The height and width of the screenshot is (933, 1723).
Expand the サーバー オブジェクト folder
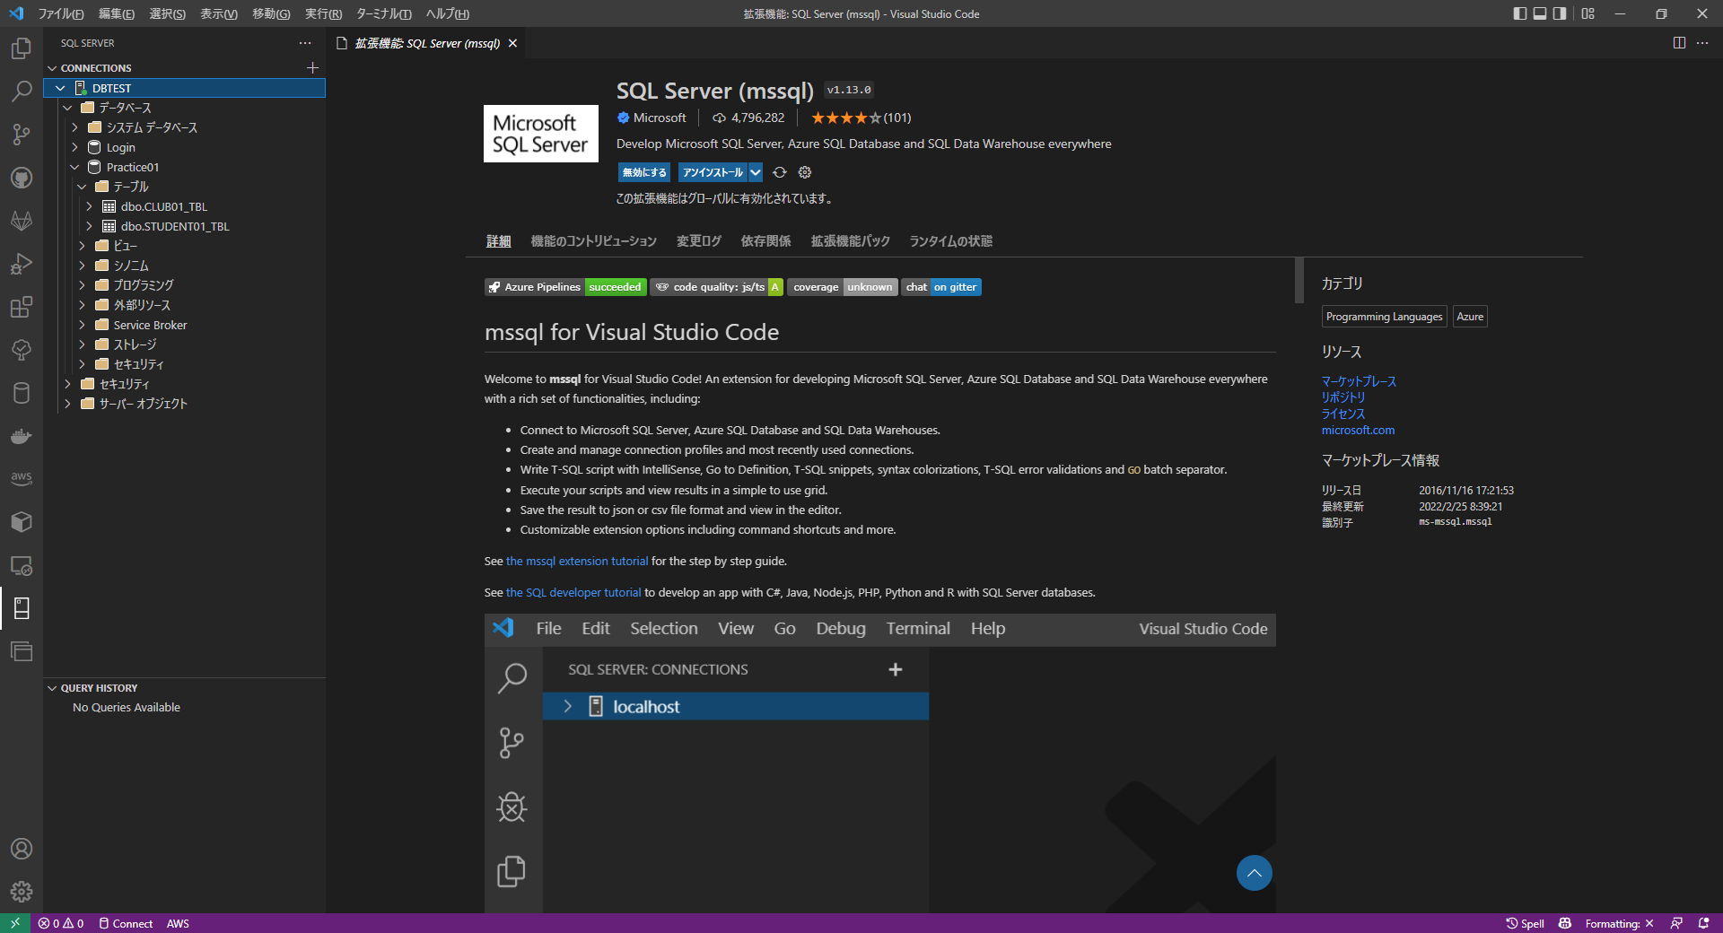tap(68, 404)
